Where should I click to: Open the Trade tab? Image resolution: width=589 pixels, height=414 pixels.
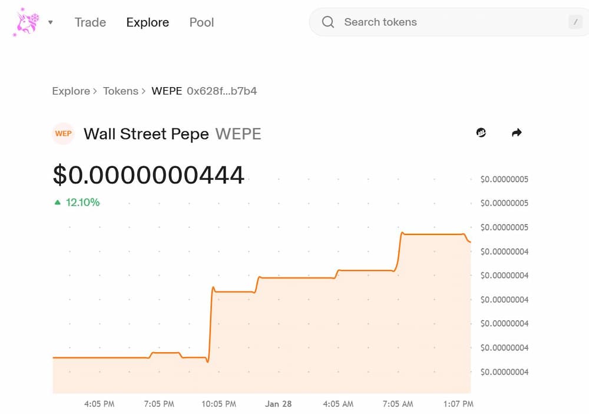click(90, 22)
